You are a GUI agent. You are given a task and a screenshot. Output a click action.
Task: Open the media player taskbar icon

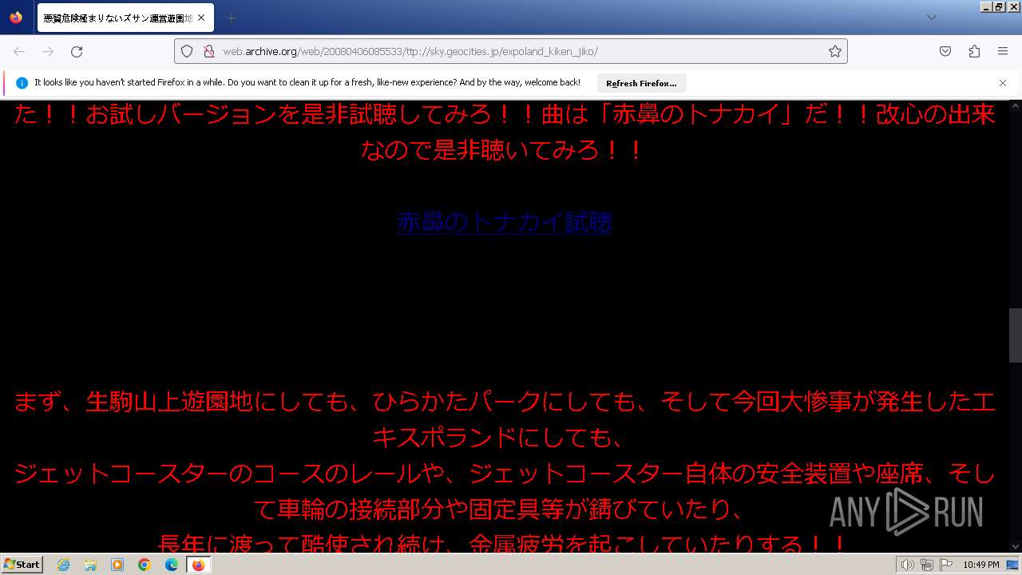coord(117,565)
